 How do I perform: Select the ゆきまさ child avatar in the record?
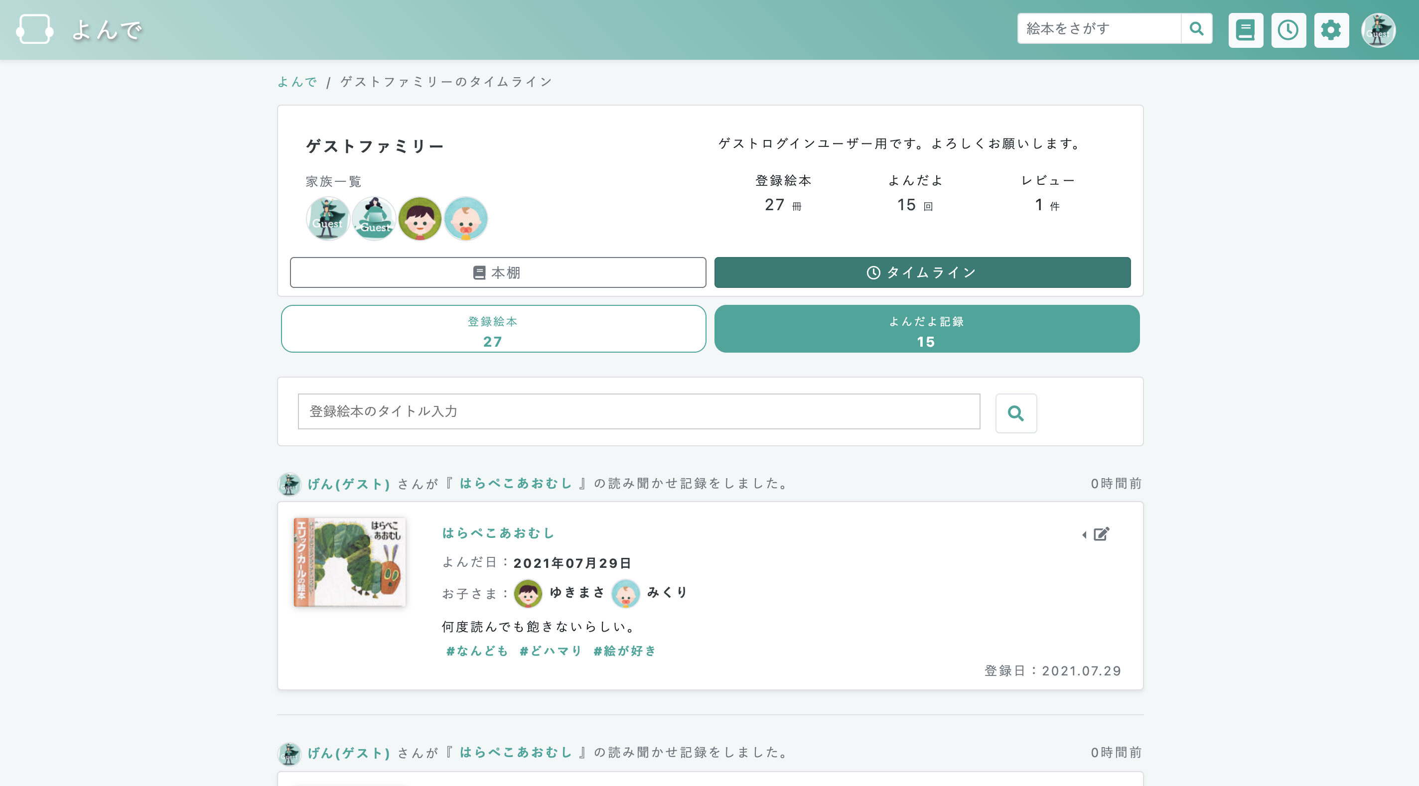pos(527,594)
